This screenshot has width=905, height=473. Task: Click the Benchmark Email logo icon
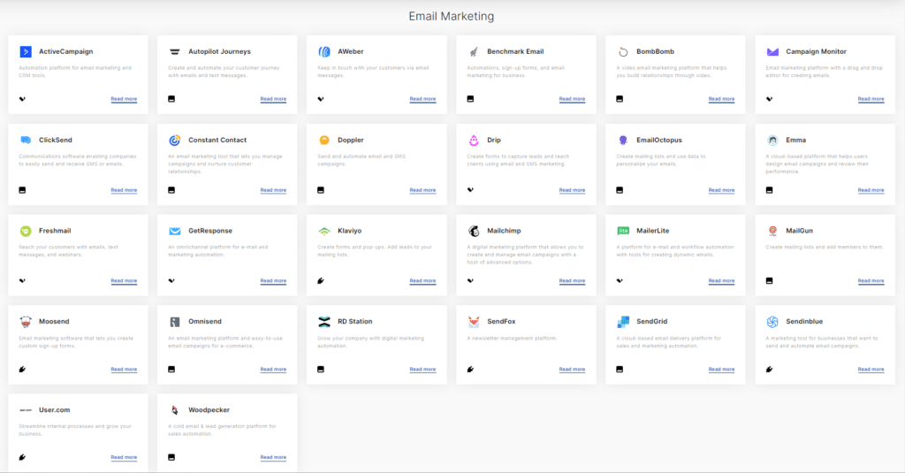(x=474, y=52)
